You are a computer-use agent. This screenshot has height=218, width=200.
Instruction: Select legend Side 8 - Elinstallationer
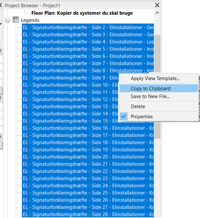tap(88, 70)
